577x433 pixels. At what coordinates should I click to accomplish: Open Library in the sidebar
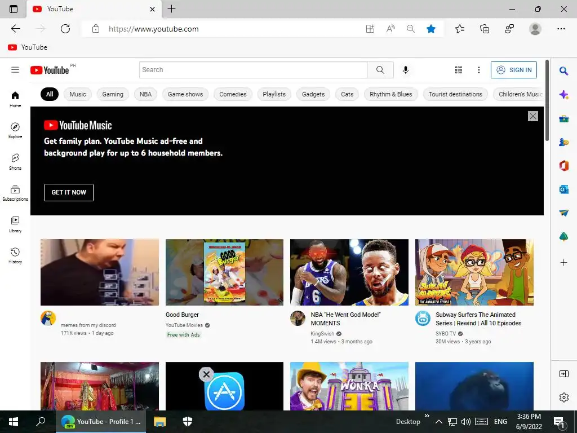[x=15, y=224]
